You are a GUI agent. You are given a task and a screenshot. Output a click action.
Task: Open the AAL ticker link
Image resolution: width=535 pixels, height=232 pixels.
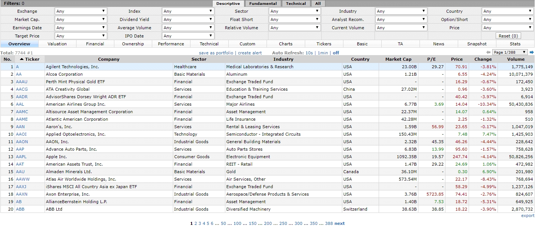pyautogui.click(x=20, y=104)
